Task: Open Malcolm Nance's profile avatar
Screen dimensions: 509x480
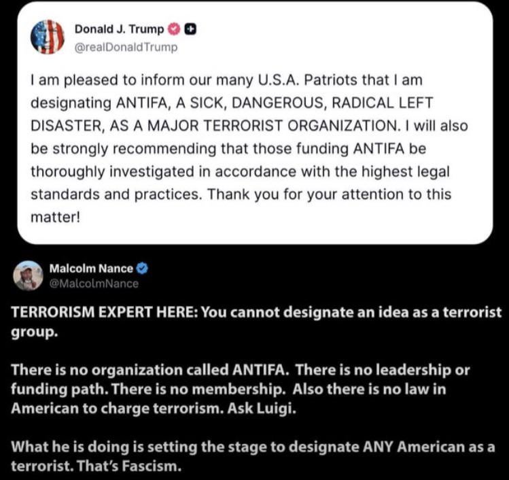Action: [28, 276]
